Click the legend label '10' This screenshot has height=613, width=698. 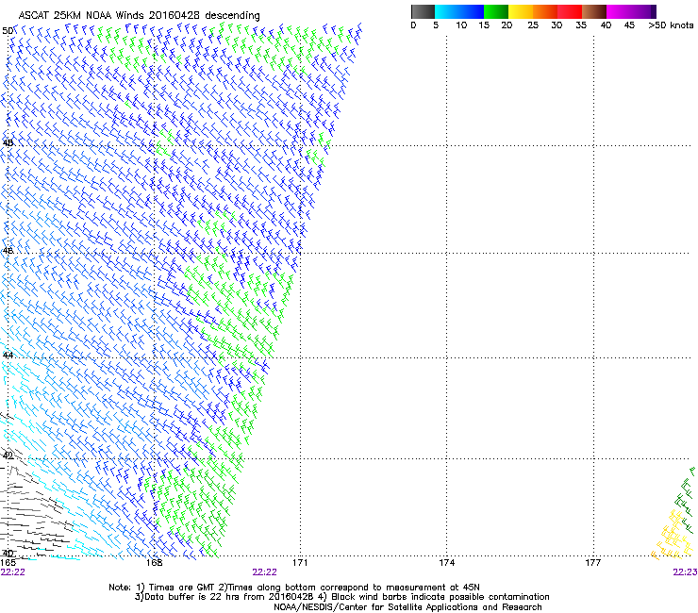461,25
